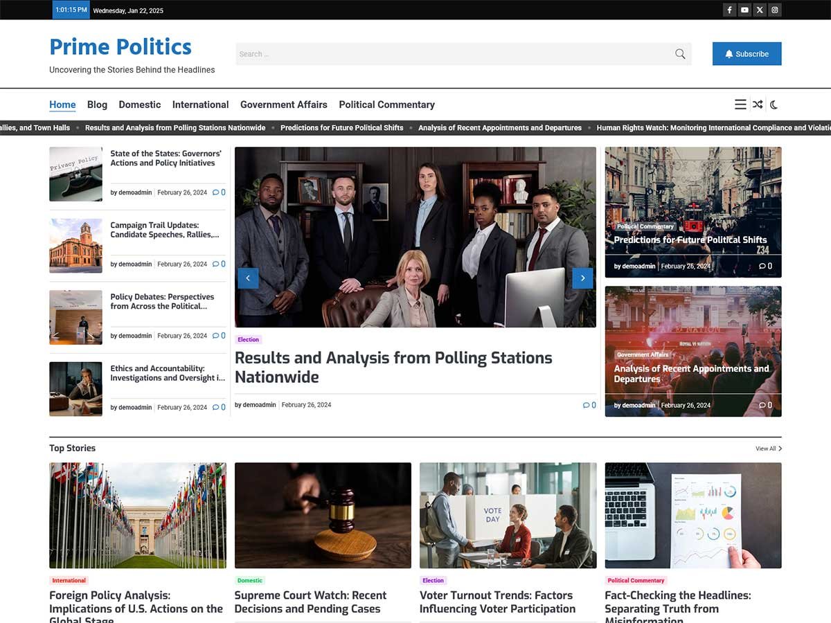Open the Instagram social link
The image size is (831, 623).
click(775, 10)
